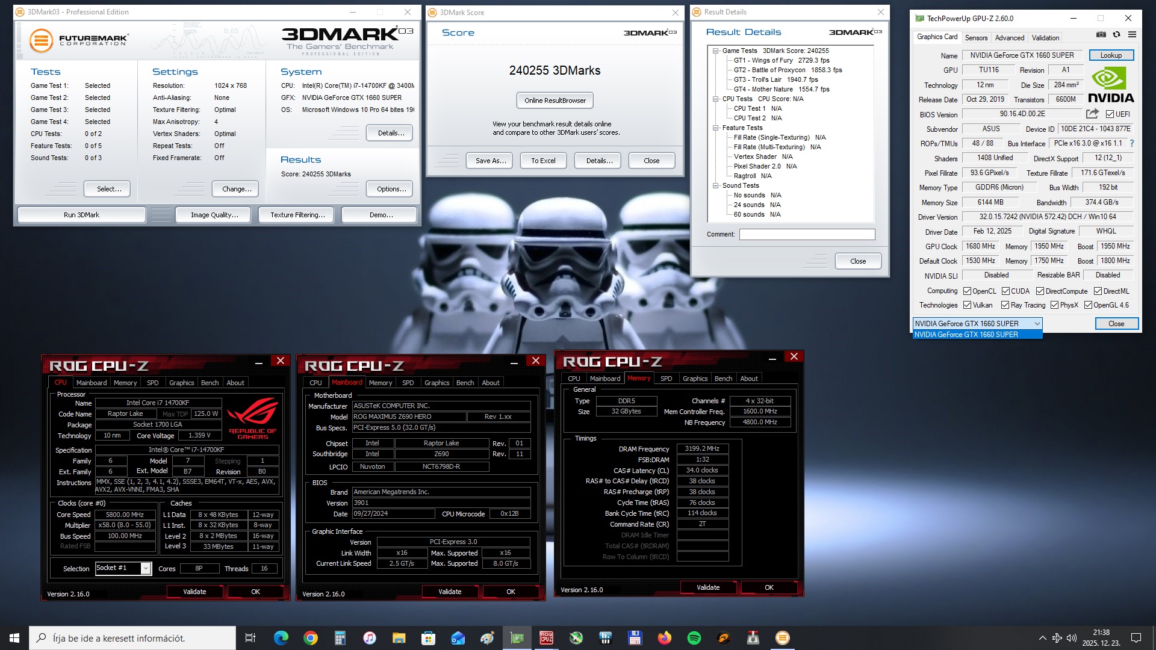
Task: Toggle the UEFI checkbox
Action: (x=1110, y=114)
